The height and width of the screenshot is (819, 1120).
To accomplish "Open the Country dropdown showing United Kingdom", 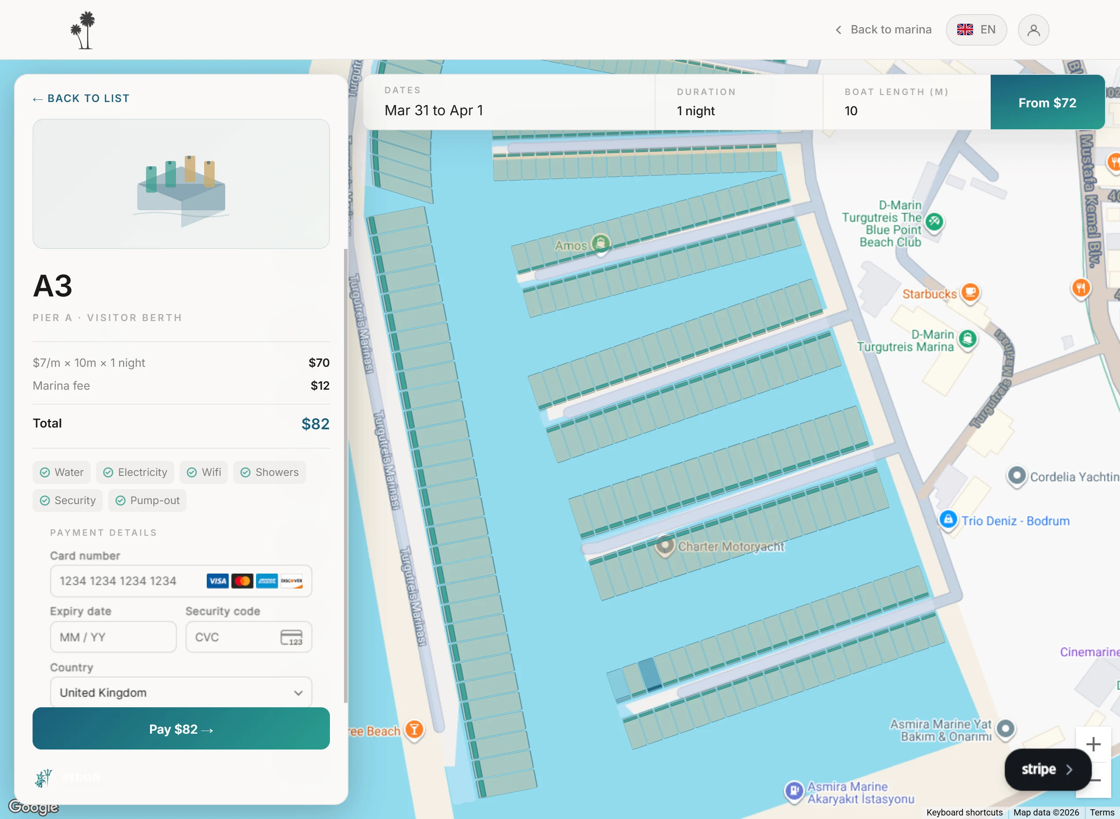I will point(180,692).
